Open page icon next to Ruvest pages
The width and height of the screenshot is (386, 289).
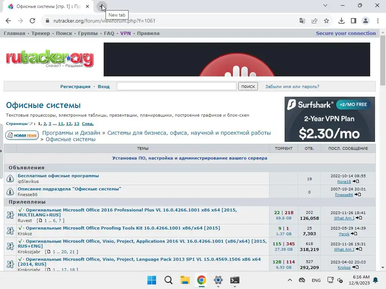click(41, 221)
